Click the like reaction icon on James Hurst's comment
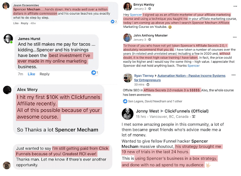This screenshot has height=176, width=241. (x=94, y=72)
